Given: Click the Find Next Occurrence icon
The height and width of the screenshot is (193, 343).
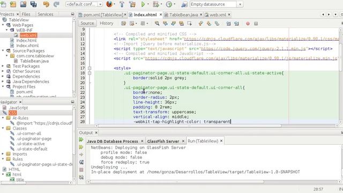Looking at the screenshot, I should click(173, 24).
